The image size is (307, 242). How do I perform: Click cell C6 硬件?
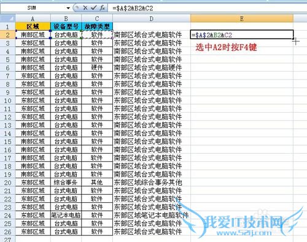click(x=97, y=67)
